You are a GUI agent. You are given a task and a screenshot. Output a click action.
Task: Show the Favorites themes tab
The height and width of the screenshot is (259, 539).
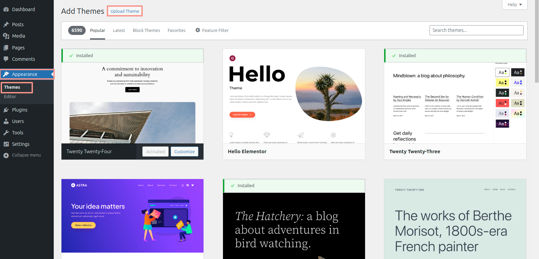pyautogui.click(x=176, y=30)
